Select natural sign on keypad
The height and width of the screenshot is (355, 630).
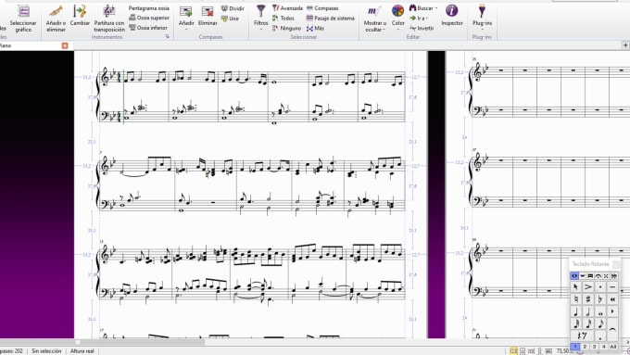[x=575, y=299]
